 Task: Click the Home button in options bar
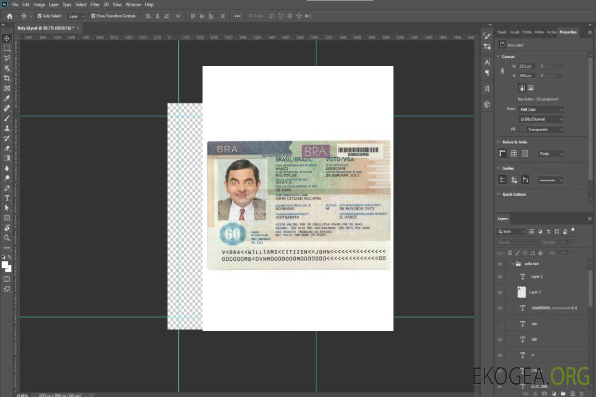[x=9, y=16]
